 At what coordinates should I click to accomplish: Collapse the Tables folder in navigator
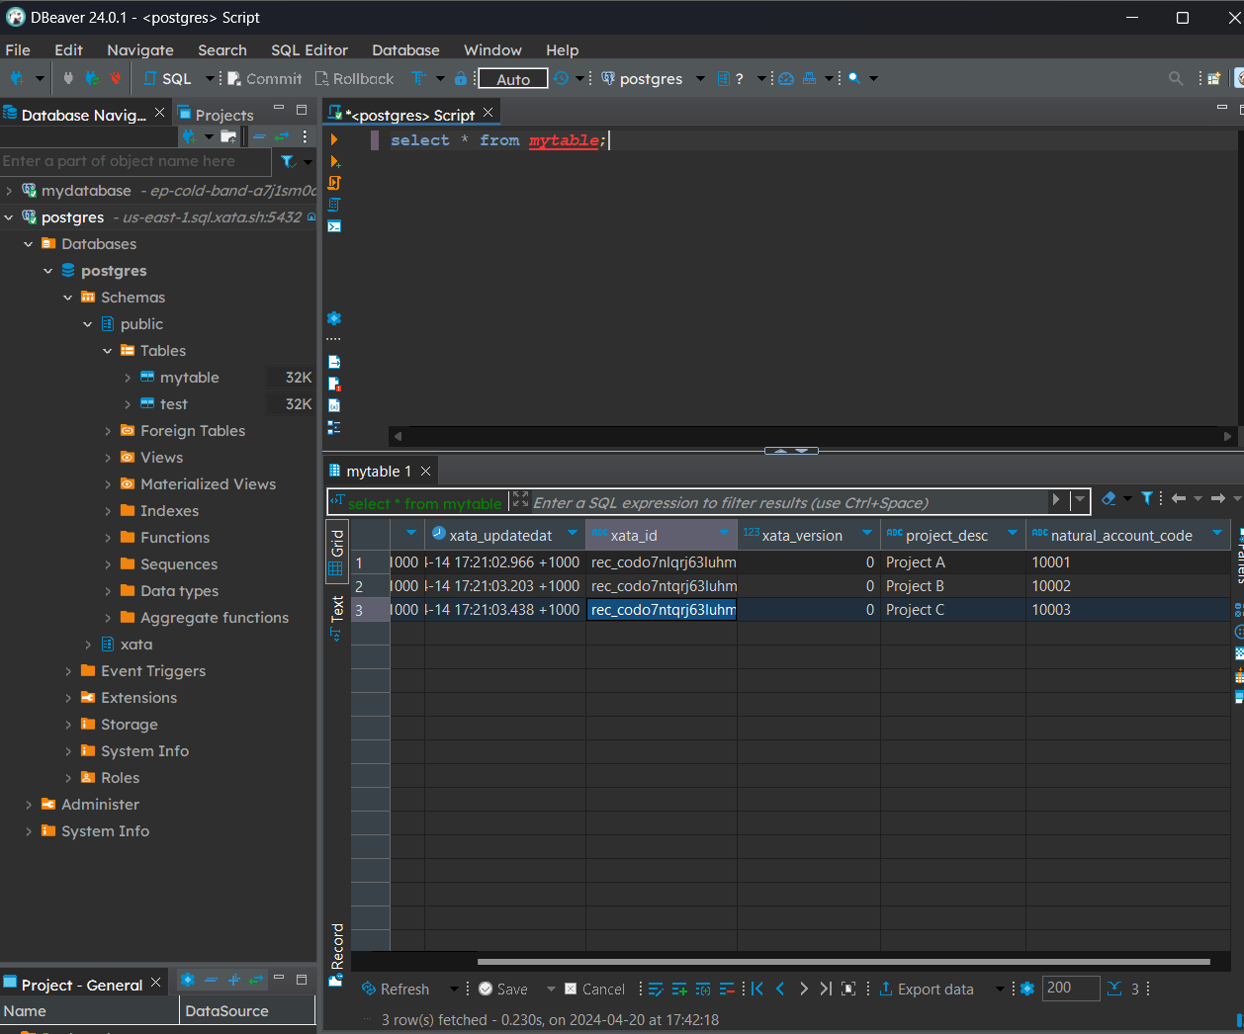coord(108,351)
